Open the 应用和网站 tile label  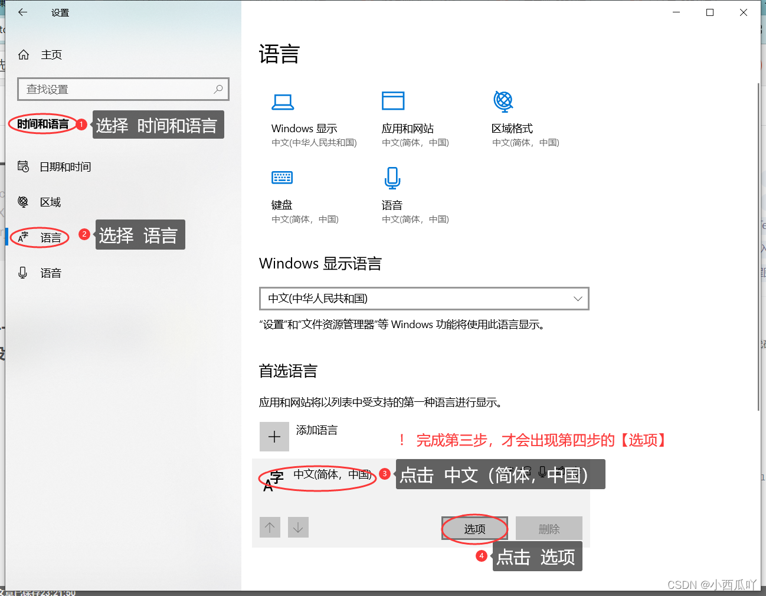tap(408, 129)
